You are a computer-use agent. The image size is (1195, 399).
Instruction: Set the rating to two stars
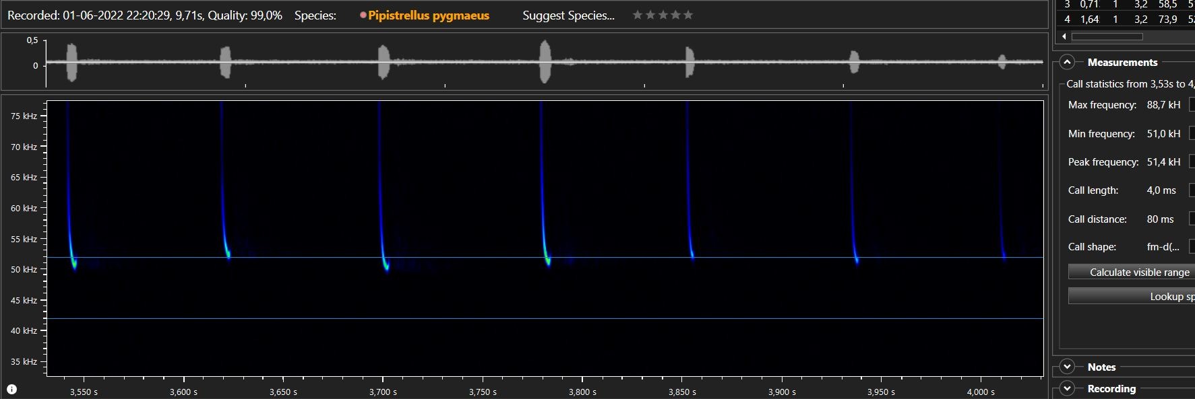[x=650, y=15]
